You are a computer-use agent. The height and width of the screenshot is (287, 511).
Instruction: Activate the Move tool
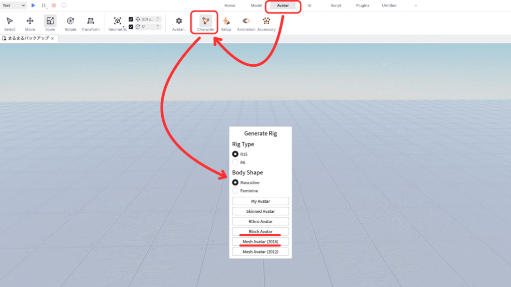[30, 23]
